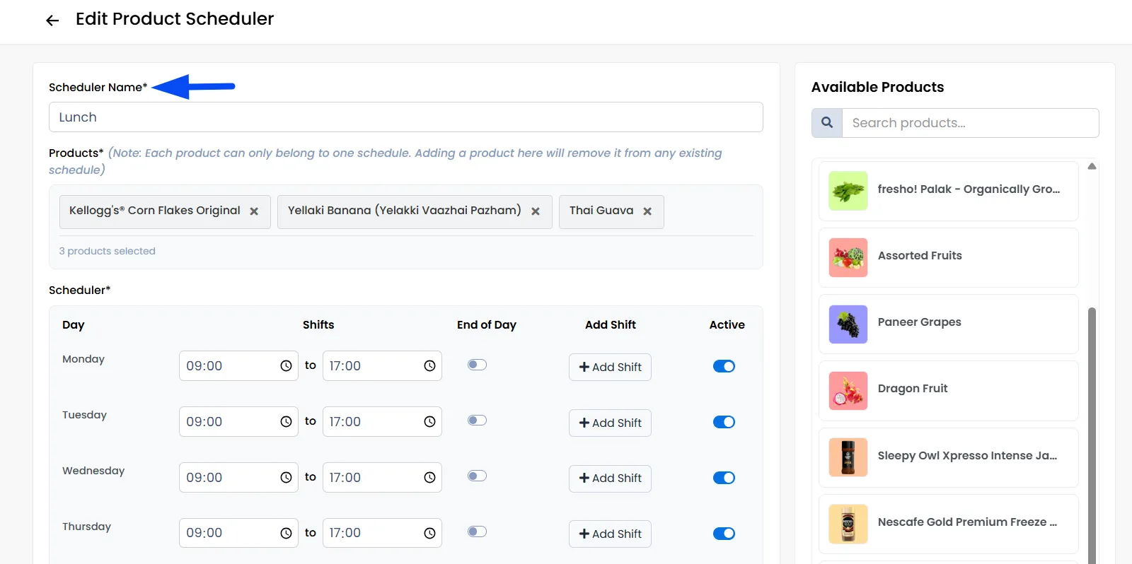The height and width of the screenshot is (564, 1132).
Task: Click the Nescafe Gold jar thumbnail
Action: [x=848, y=524]
